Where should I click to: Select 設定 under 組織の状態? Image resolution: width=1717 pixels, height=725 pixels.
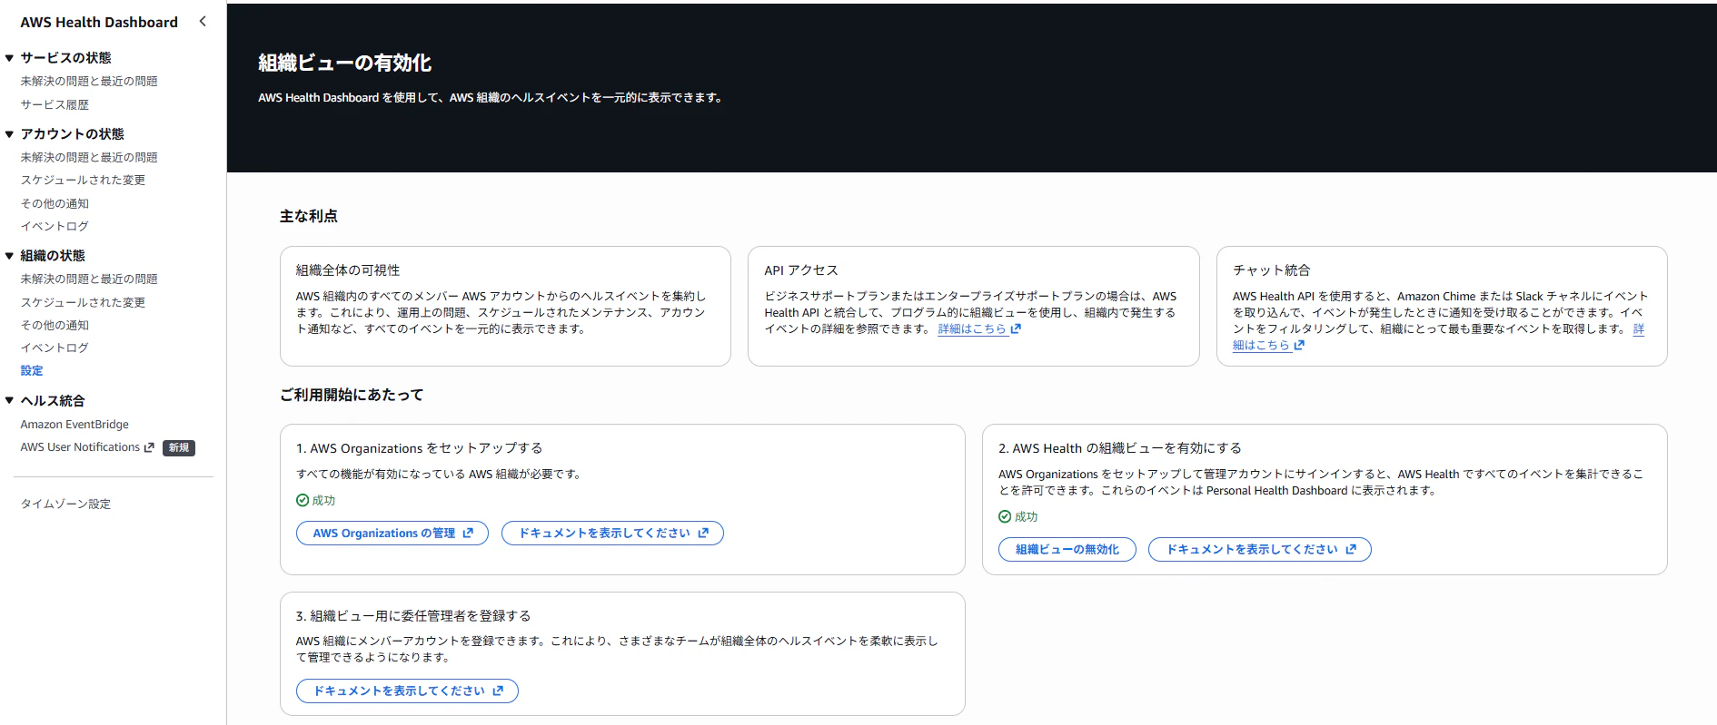32,370
